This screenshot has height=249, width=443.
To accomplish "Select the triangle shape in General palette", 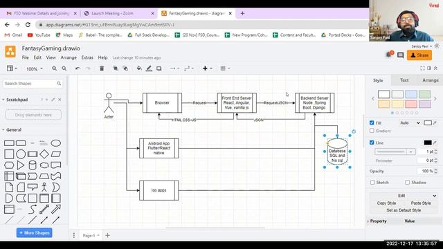I will coord(21,165).
